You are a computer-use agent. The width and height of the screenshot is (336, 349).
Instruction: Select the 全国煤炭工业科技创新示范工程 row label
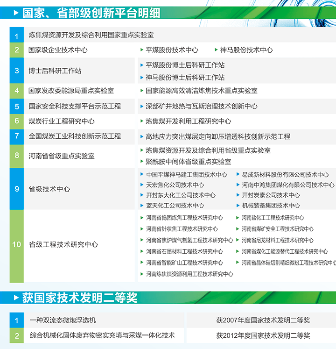(x=75, y=136)
